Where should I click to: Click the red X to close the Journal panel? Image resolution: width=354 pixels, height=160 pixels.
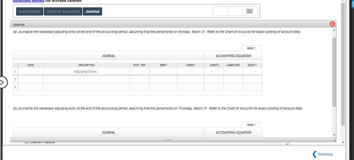coord(332,24)
